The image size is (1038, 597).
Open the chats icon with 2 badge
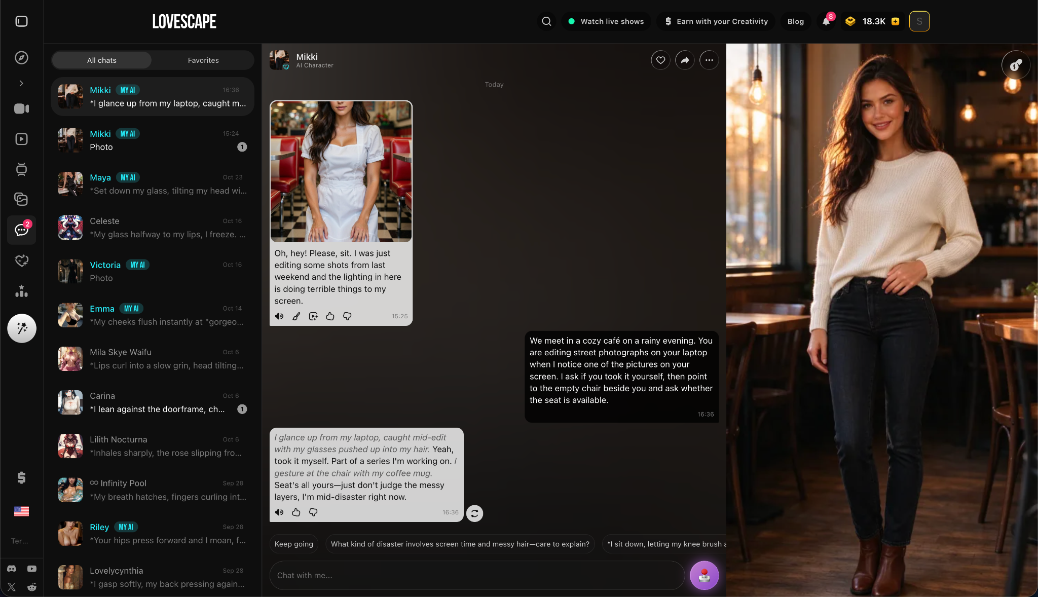pos(21,230)
